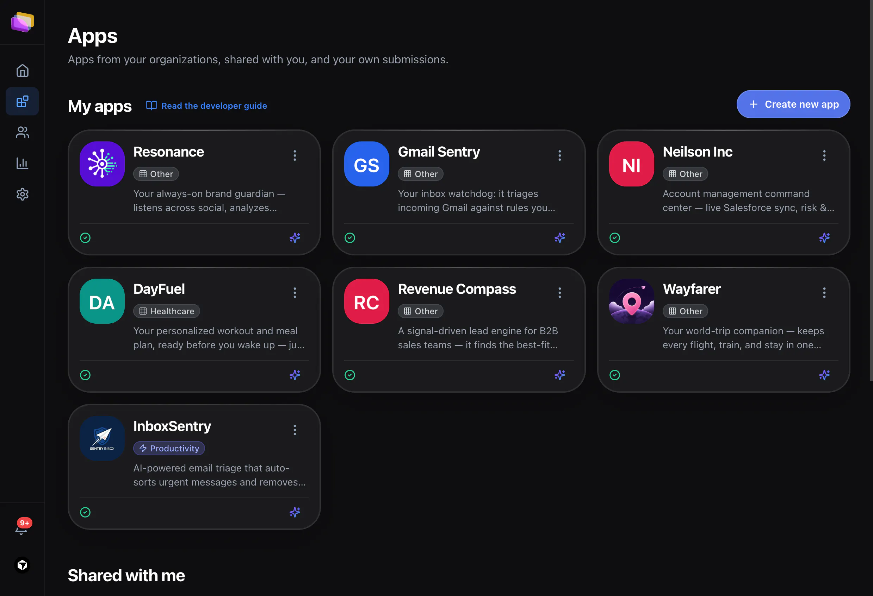Open the three-dot menu on Neilson Inc card
The width and height of the screenshot is (873, 596).
(824, 155)
